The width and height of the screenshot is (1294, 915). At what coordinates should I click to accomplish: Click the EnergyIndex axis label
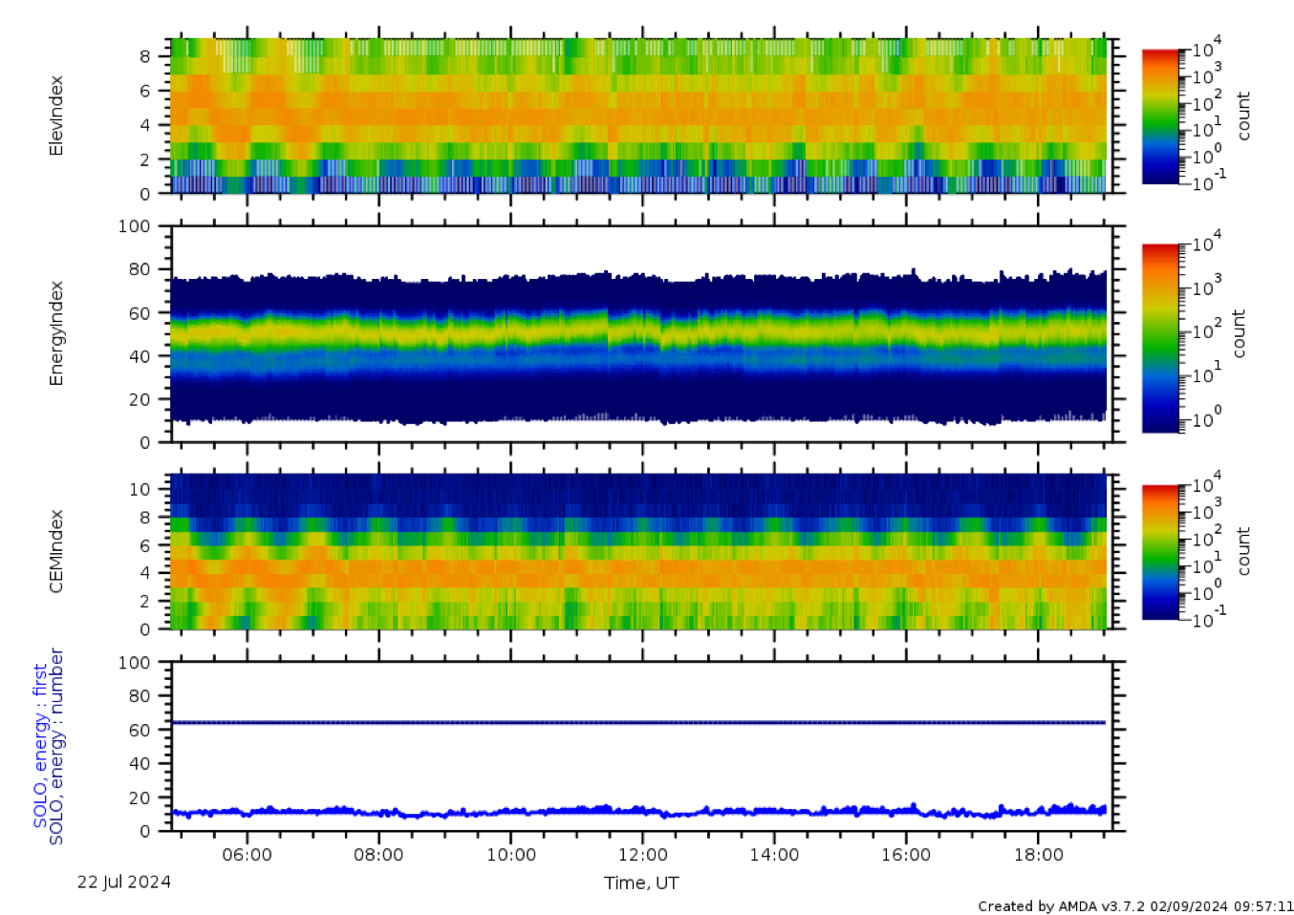pos(56,333)
